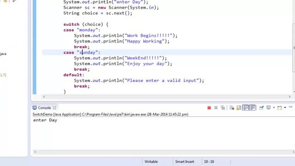Viewport: 295px width, 166px height.
Task: Minimize the Console panel
Action: pyautogui.click(x=290, y=107)
